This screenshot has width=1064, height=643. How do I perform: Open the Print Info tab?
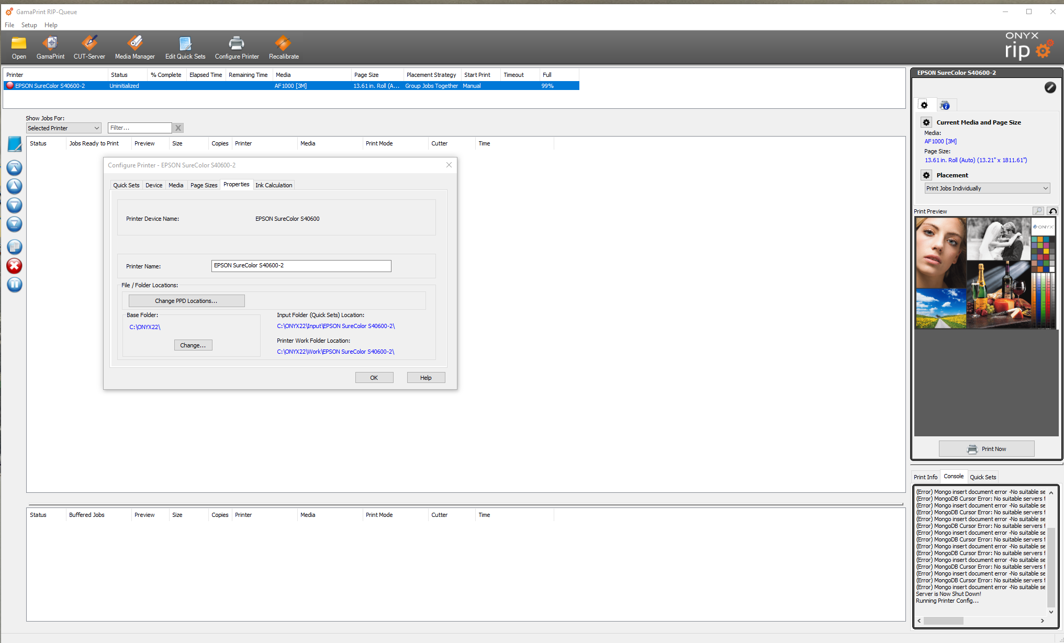coord(925,477)
